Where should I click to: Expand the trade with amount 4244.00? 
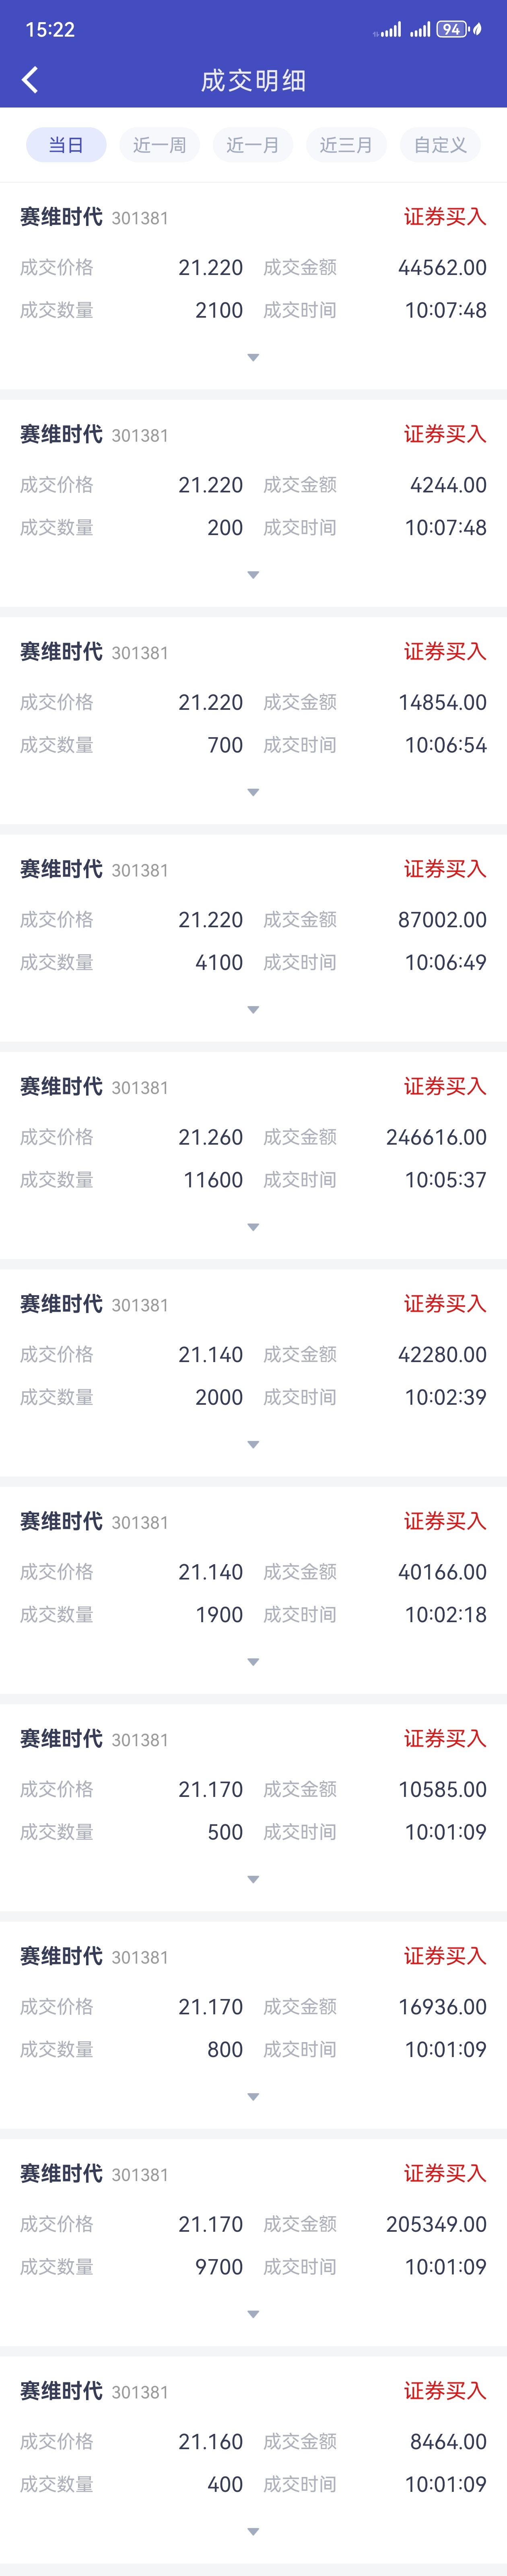point(253,575)
